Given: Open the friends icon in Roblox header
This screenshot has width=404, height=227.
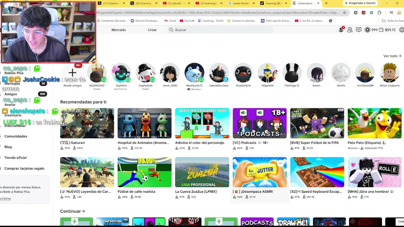Looking at the screenshot, I should [350, 30].
